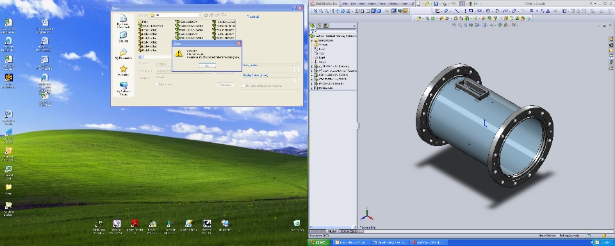The height and width of the screenshot is (246, 615).
Task: Open Appearances task pane tab
Action: (x=611, y=62)
